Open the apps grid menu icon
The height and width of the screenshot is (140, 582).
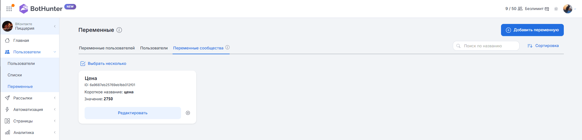click(x=9, y=9)
